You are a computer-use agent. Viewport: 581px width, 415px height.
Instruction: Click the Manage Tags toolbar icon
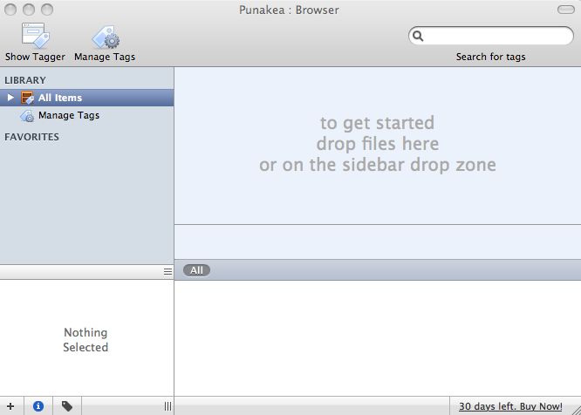tap(106, 37)
